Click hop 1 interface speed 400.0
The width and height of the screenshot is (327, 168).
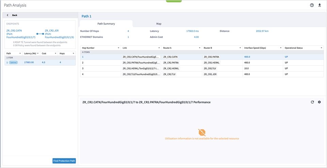[x=247, y=57]
